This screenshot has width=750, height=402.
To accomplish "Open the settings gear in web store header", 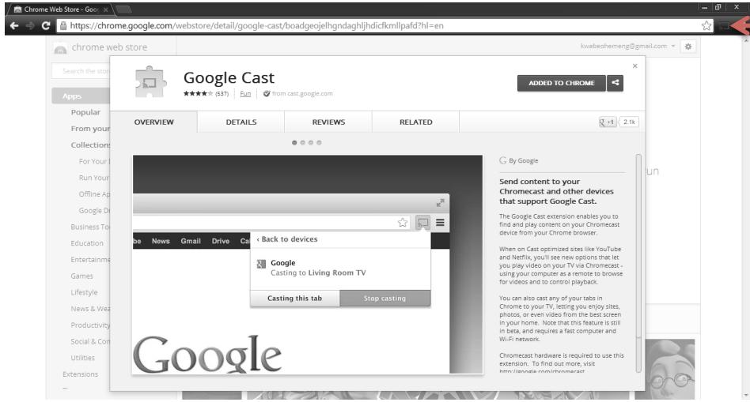I will (688, 47).
